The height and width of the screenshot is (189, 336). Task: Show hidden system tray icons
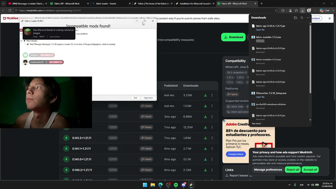[289, 185]
